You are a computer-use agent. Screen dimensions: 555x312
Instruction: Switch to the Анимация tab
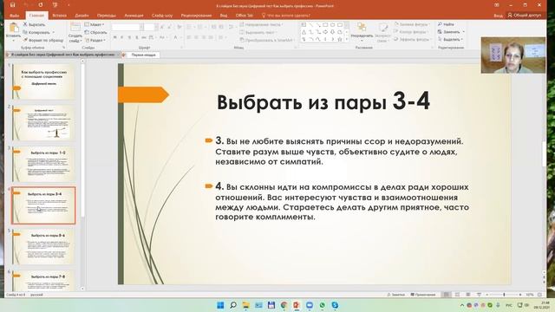click(x=134, y=16)
